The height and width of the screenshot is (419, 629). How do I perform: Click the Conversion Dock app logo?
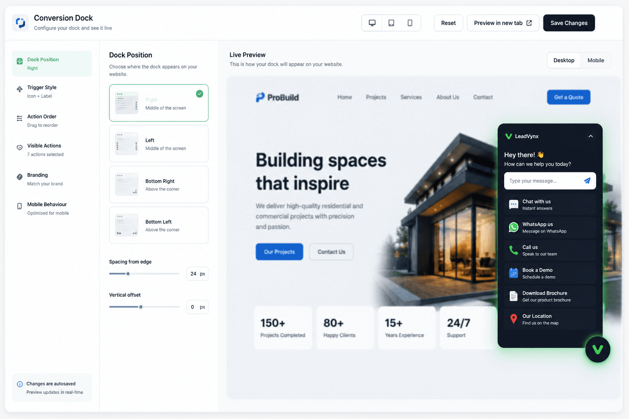point(20,23)
